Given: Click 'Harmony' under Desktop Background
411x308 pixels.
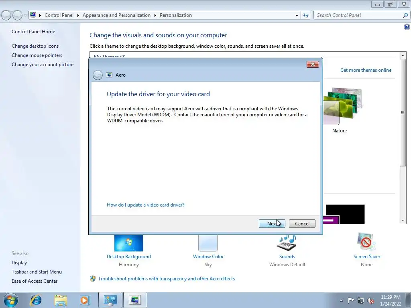Looking at the screenshot, I should (129, 265).
